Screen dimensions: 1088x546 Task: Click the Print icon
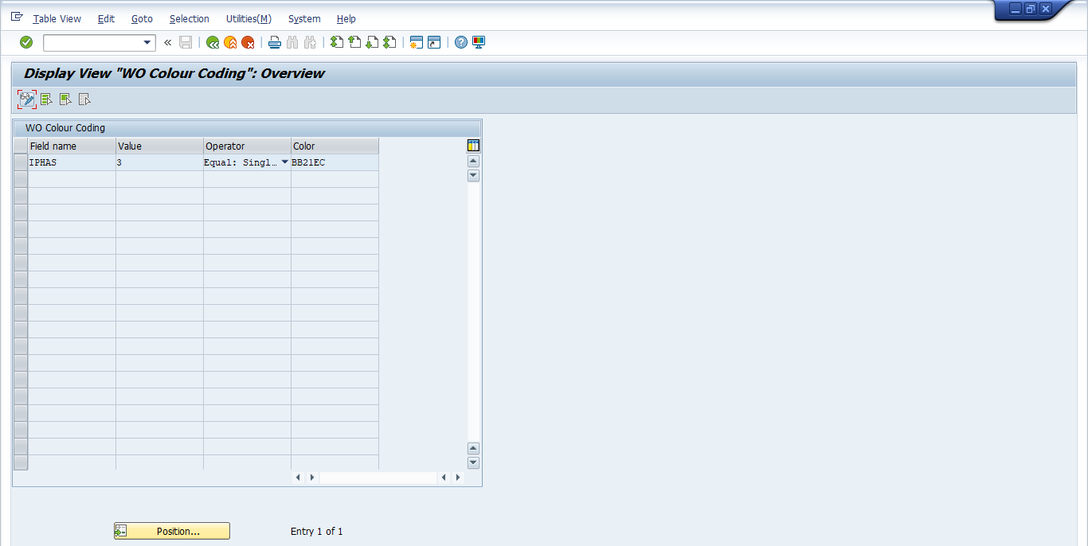[x=274, y=41]
